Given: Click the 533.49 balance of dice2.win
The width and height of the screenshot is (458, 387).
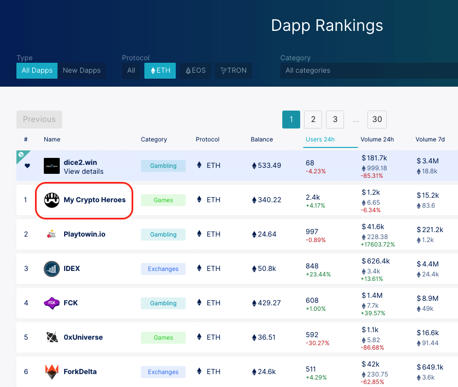Looking at the screenshot, I should click(266, 165).
